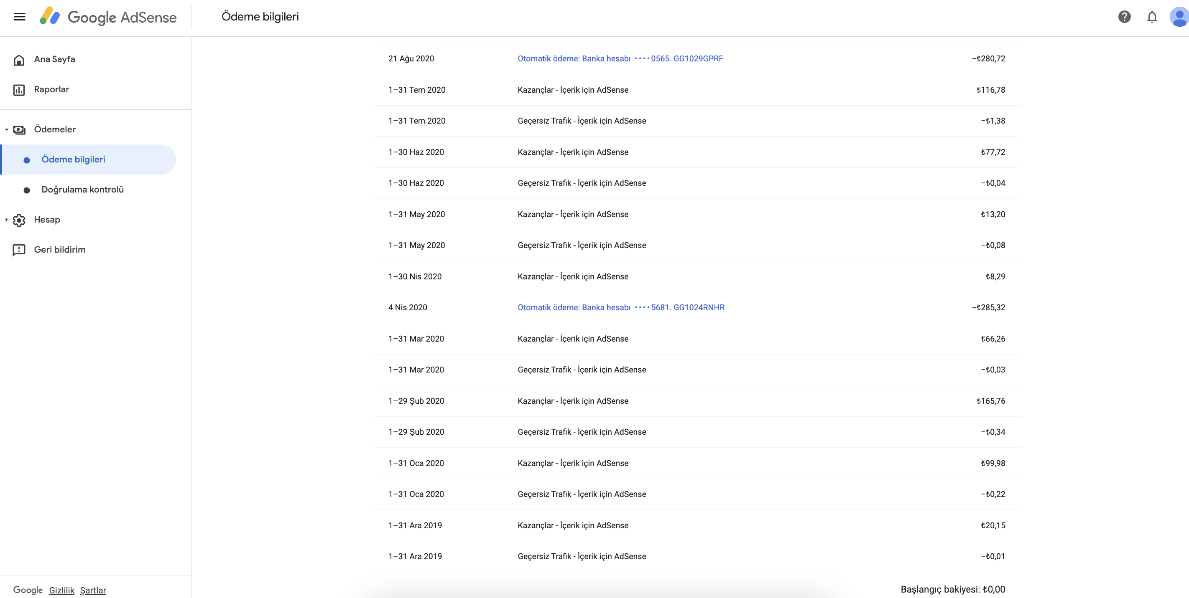Click the ₺165,76 earnings amount
This screenshot has height=598, width=1189.
pyautogui.click(x=991, y=401)
